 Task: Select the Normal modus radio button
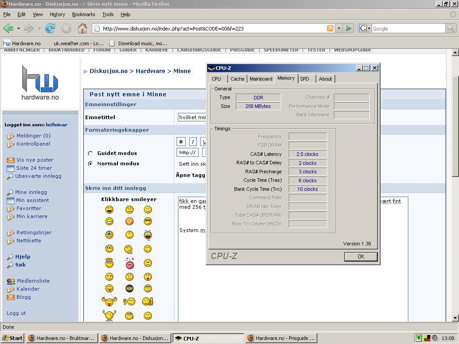90,164
